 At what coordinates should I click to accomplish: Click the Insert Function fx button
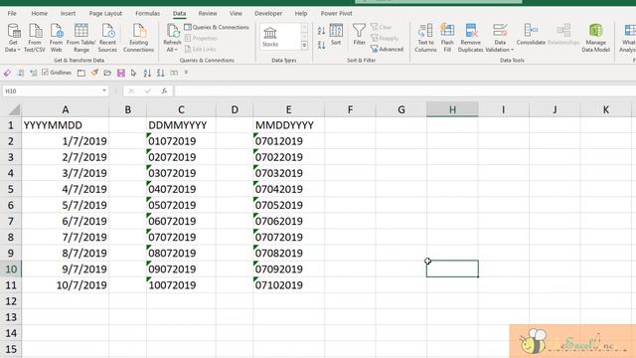point(164,90)
